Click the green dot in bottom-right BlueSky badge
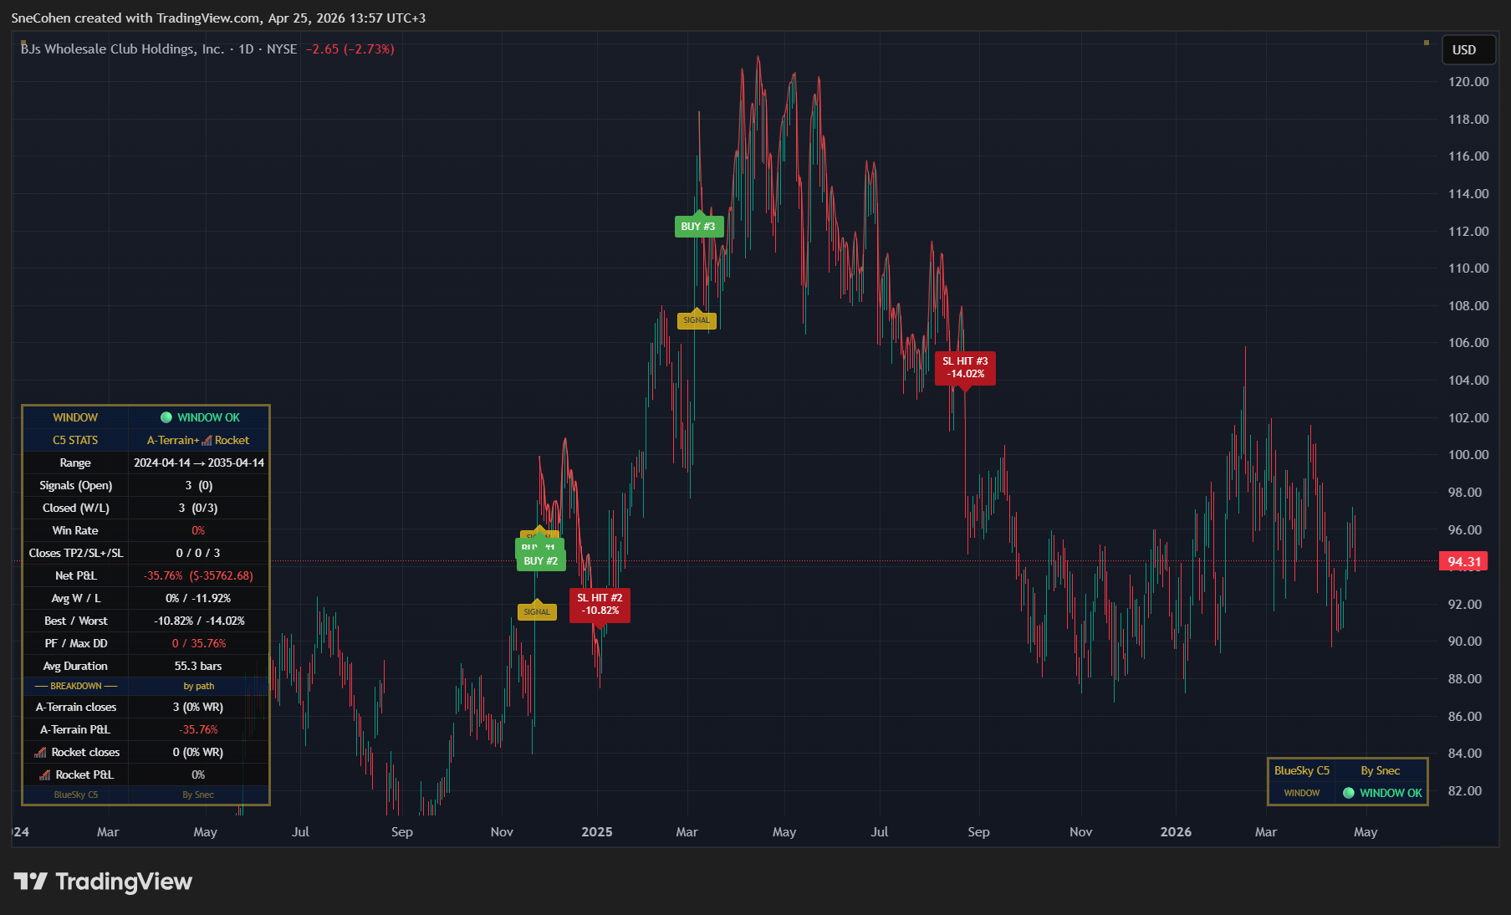 tap(1348, 793)
